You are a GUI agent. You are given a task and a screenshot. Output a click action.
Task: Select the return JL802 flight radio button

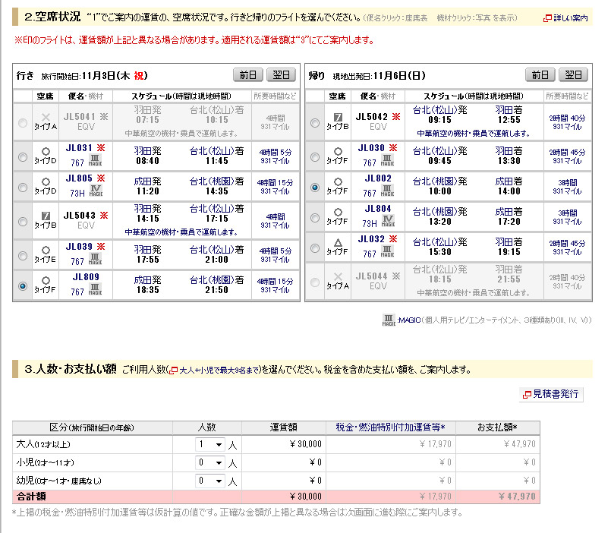(315, 188)
